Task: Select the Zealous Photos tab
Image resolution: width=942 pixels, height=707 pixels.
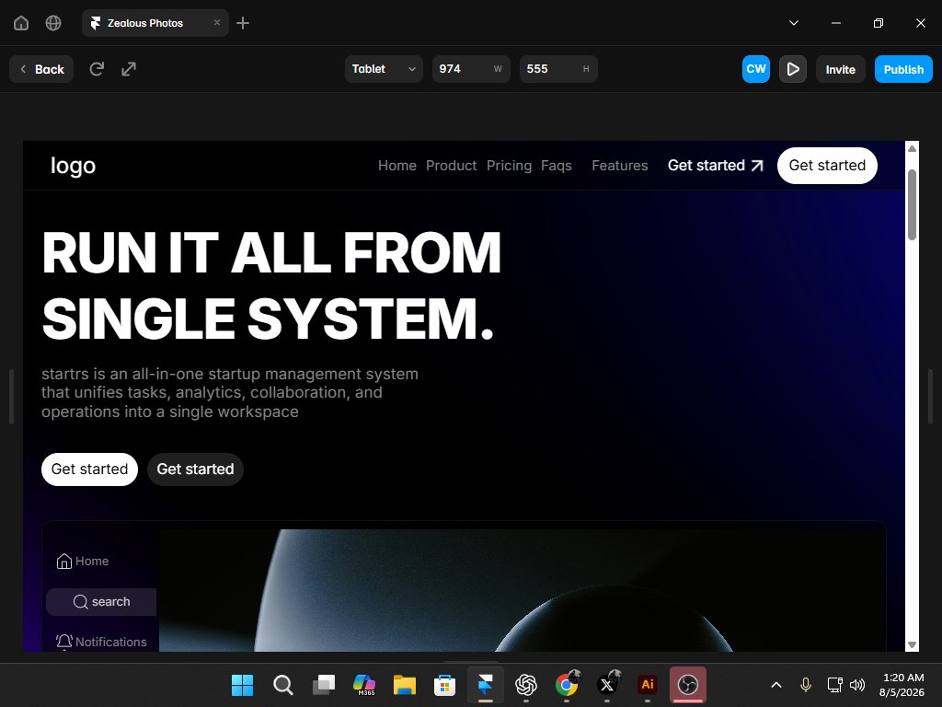Action: click(155, 23)
